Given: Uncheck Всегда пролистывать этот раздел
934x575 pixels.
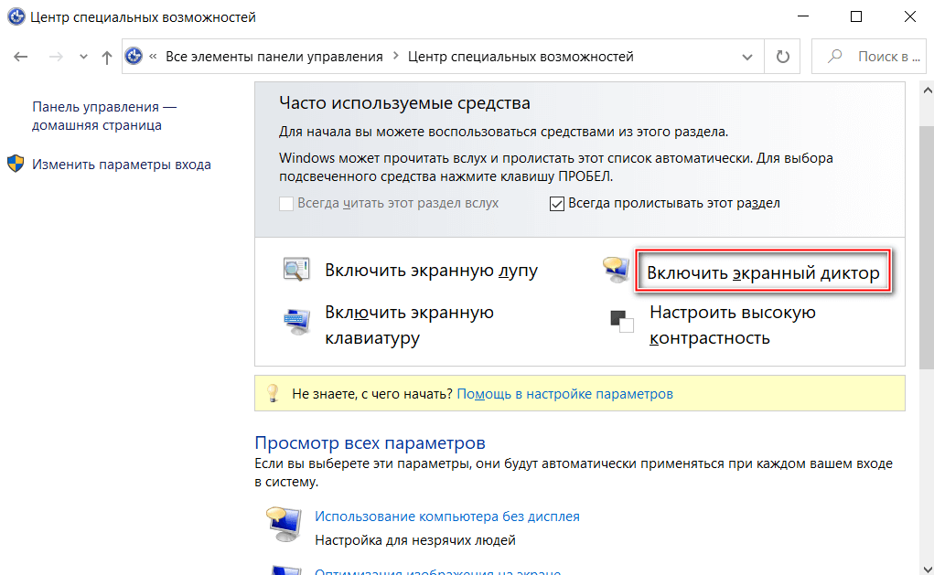Looking at the screenshot, I should click(557, 204).
